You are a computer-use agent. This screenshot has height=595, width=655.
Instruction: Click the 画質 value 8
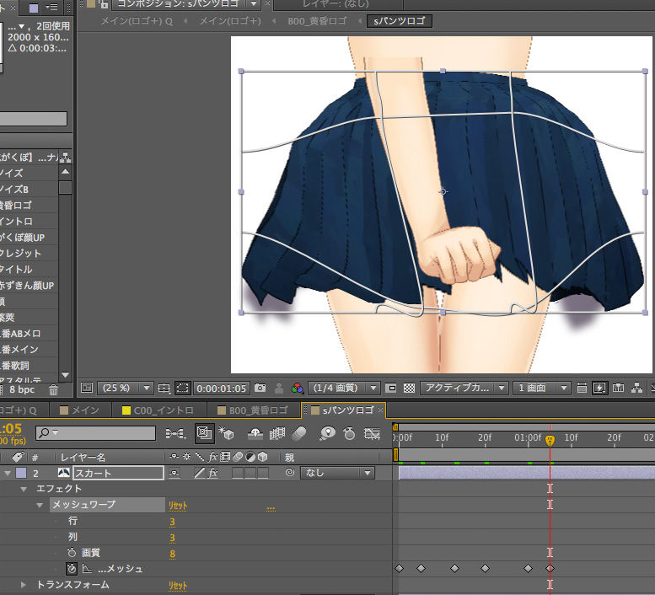tap(172, 554)
